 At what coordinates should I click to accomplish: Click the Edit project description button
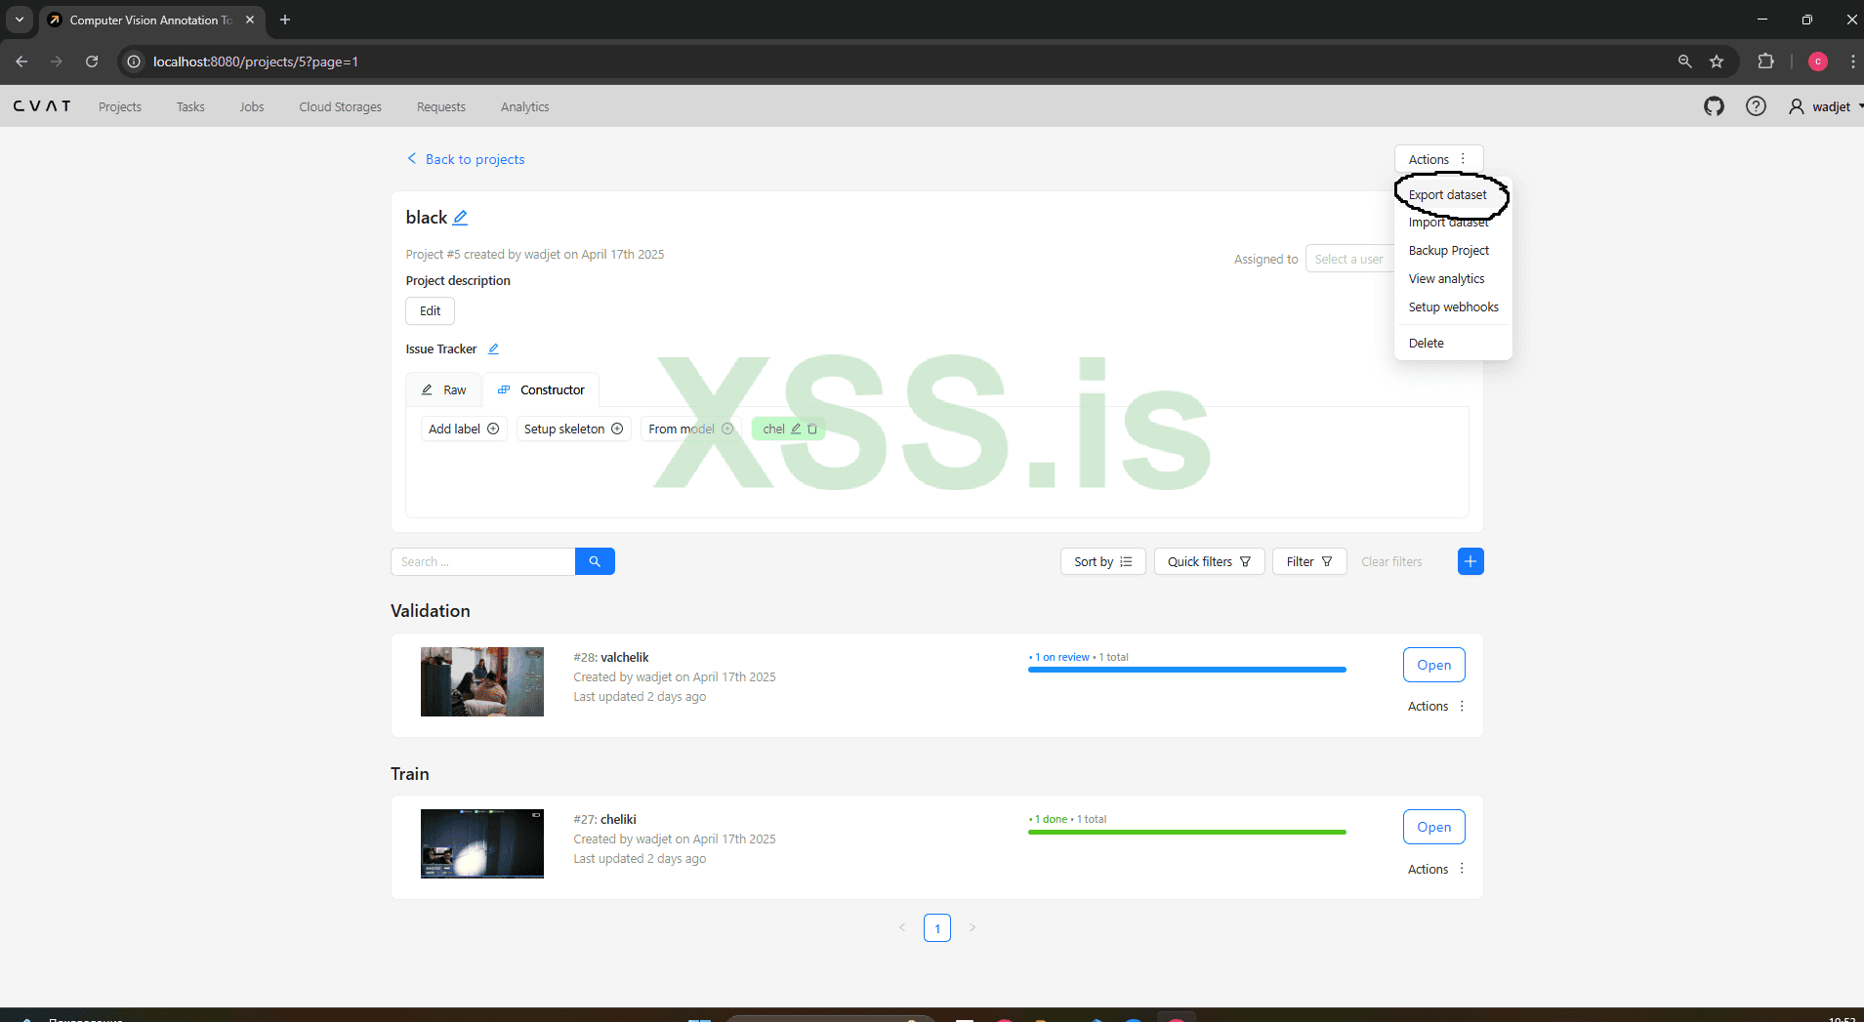coord(431,311)
